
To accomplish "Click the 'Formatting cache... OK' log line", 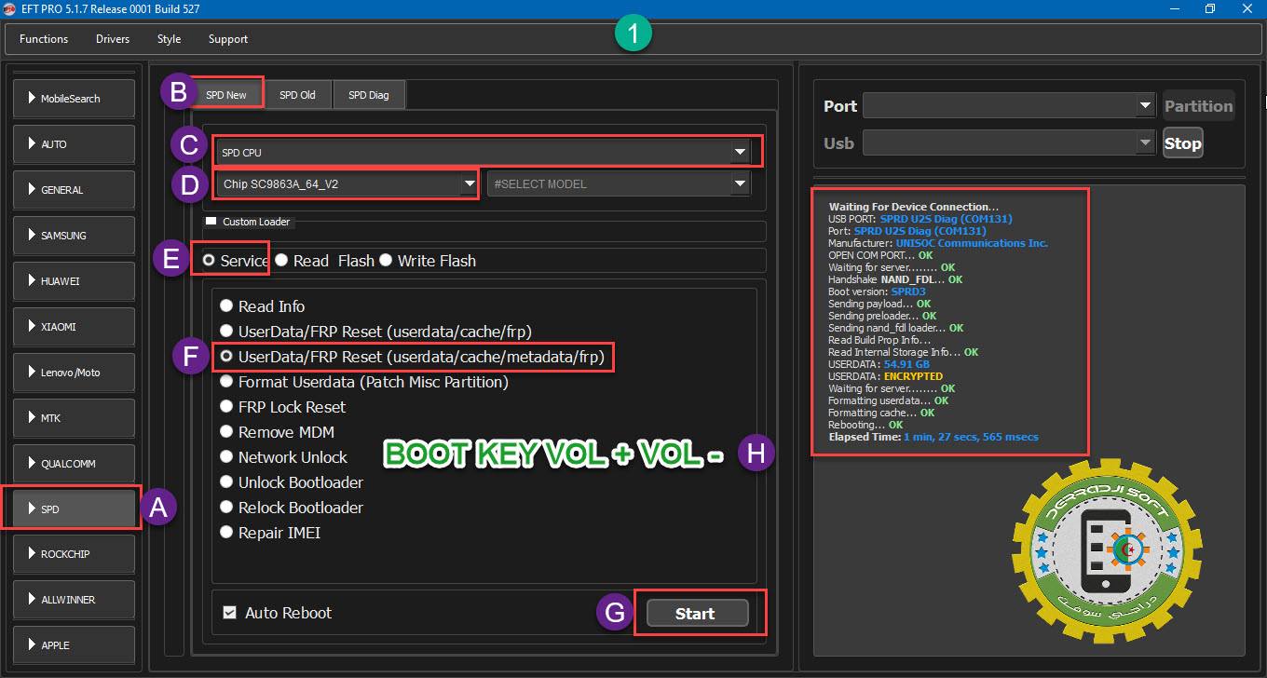I will 881,413.
